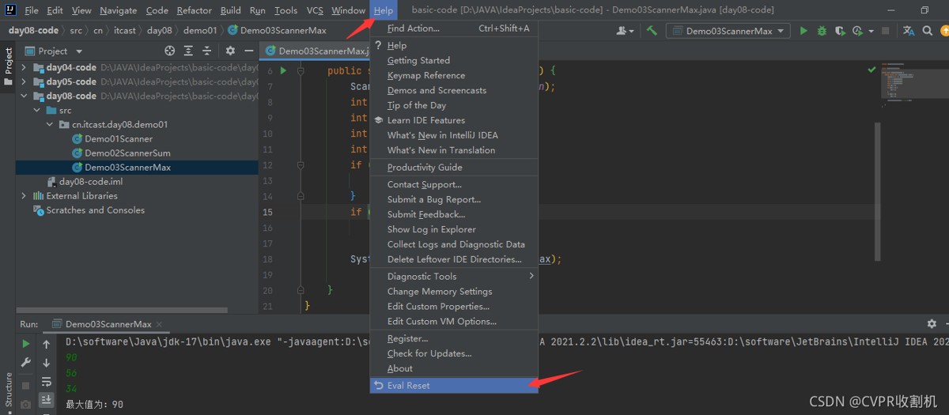Click demo01 in the breadcrumb bar
The height and width of the screenshot is (415, 949).
pos(199,31)
